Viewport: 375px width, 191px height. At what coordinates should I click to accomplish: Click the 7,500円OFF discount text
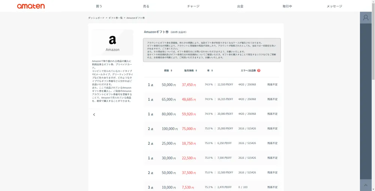pyautogui.click(x=224, y=158)
